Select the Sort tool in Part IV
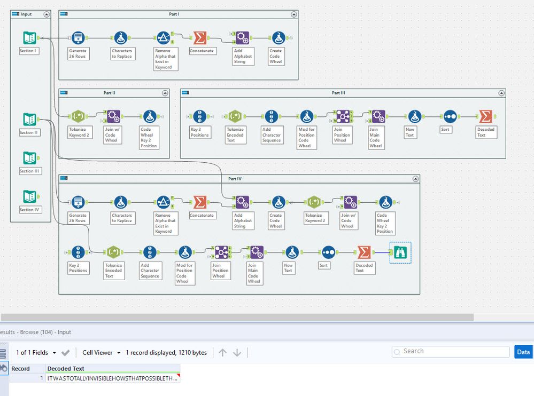534x396 pixels. (329, 252)
